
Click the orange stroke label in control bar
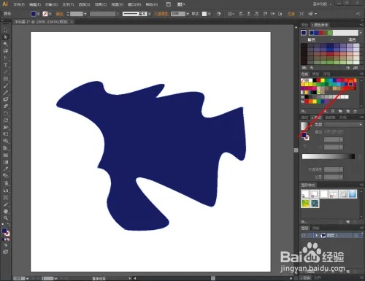click(x=59, y=14)
